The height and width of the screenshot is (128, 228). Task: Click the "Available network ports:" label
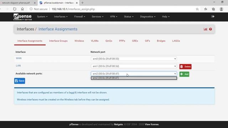click(29, 74)
